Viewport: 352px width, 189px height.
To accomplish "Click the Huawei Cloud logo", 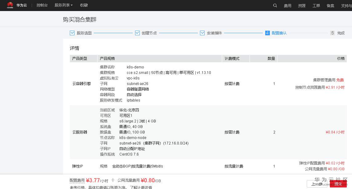I will point(17,5).
